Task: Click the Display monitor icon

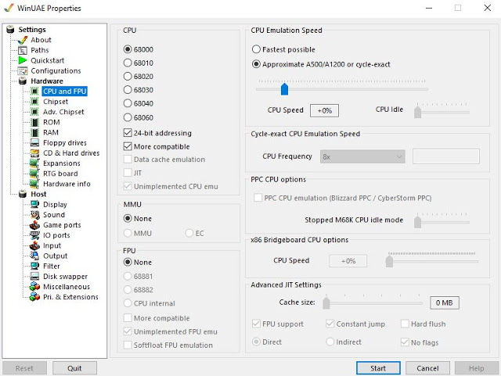Action: (34, 204)
